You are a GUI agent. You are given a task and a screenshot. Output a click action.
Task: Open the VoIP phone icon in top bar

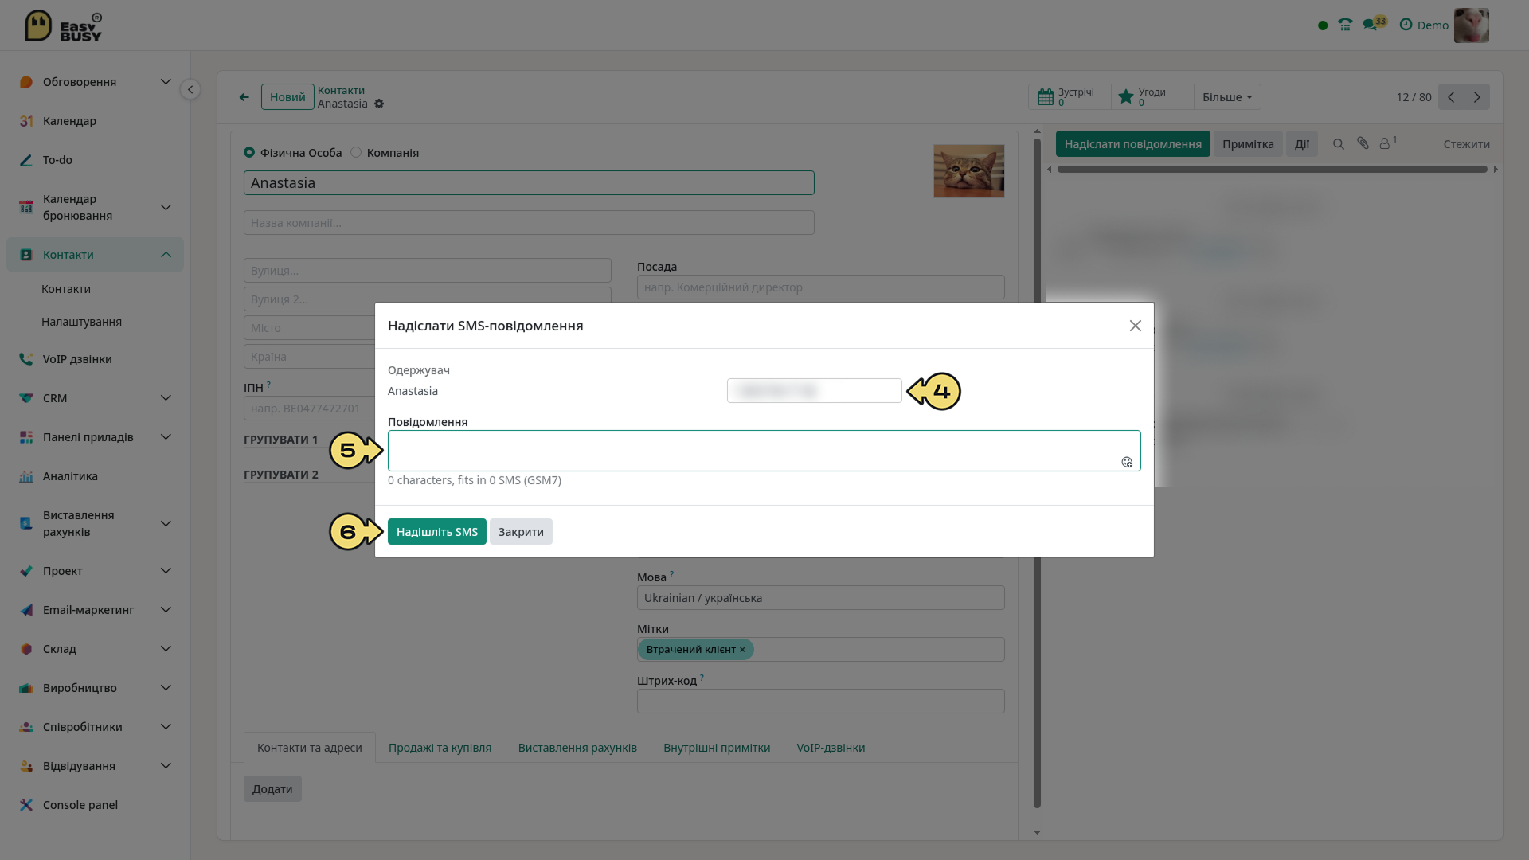[1345, 25]
